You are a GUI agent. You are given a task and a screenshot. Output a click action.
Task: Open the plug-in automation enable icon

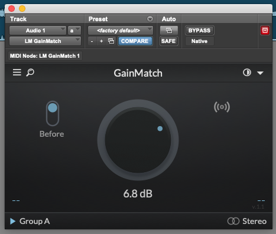click(x=169, y=31)
